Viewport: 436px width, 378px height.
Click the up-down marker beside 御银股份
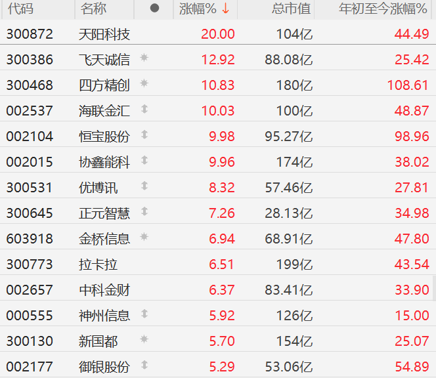coord(144,365)
